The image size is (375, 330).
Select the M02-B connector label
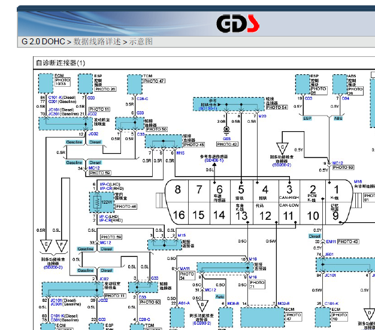pyautogui.click(x=283, y=304)
